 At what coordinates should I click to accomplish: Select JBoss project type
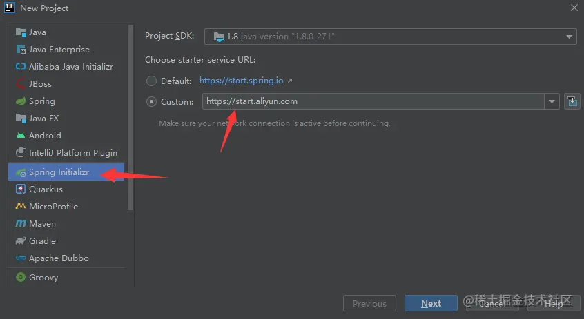pos(66,83)
